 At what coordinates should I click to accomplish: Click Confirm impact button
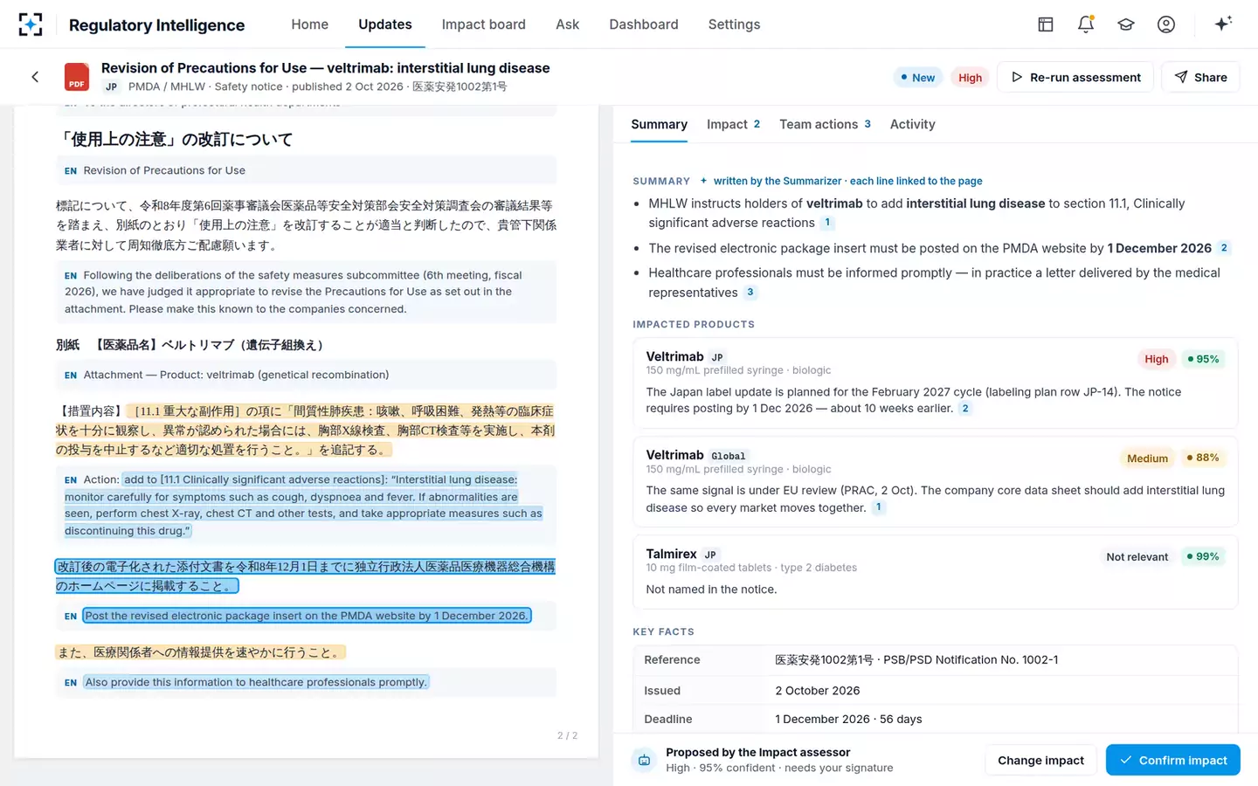(1172, 760)
